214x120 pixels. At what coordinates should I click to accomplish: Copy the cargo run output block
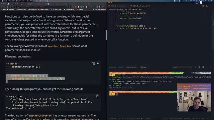(x=97, y=96)
